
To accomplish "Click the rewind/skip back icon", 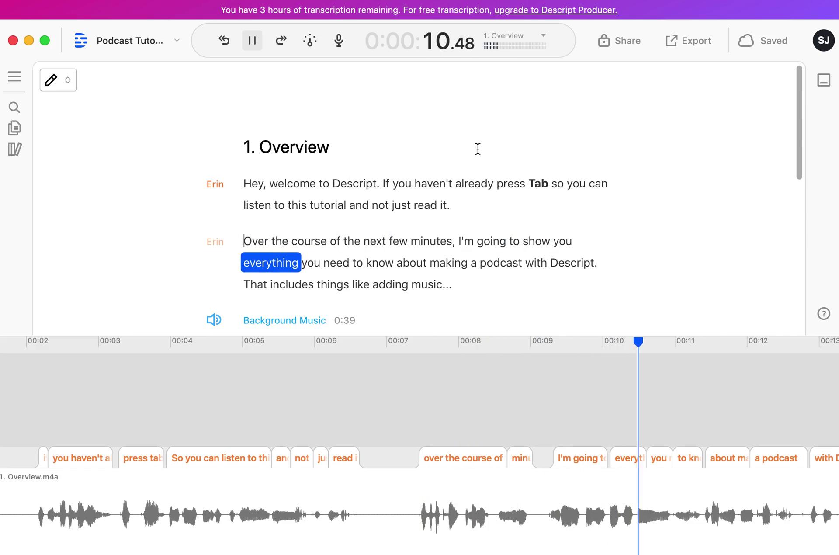I will point(224,40).
